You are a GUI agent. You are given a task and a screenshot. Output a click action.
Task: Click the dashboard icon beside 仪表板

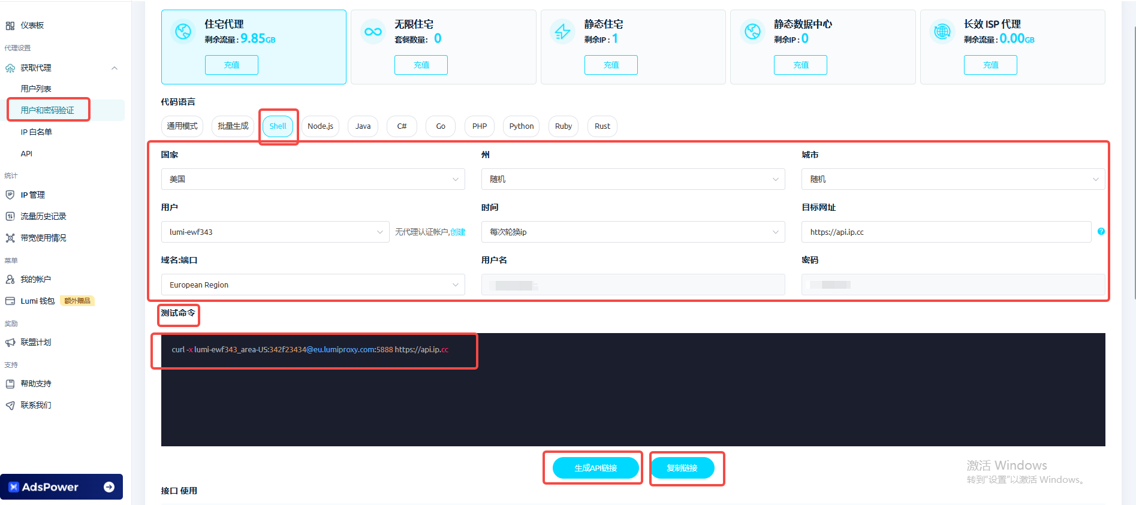(10, 26)
